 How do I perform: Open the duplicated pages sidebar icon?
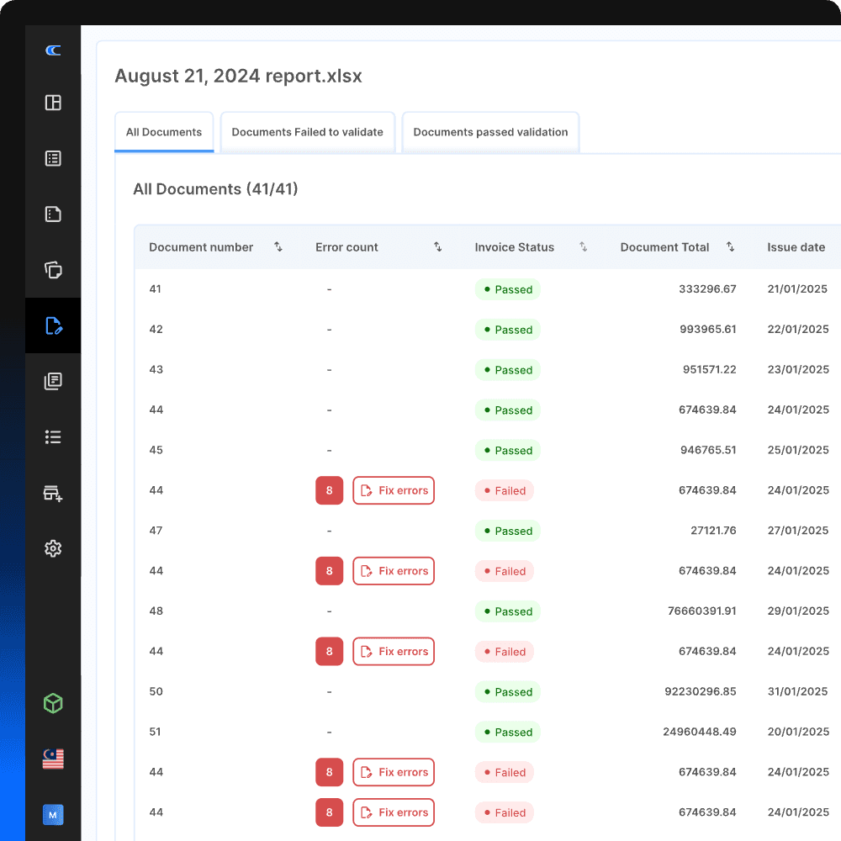click(x=53, y=381)
